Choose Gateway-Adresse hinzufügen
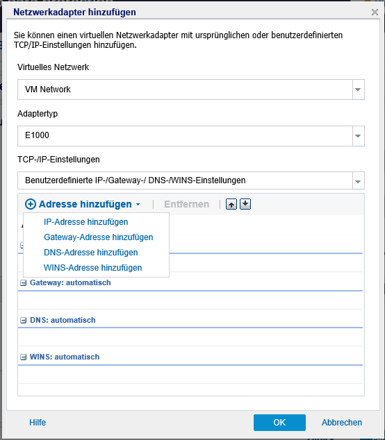The image size is (385, 440). 99,237
